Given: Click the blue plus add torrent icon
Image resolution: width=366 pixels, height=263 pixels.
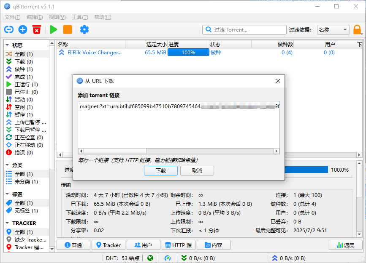Looking at the screenshot, I should (22, 29).
